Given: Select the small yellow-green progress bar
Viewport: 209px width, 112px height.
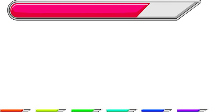Looking at the screenshot, I should click(x=51, y=110).
